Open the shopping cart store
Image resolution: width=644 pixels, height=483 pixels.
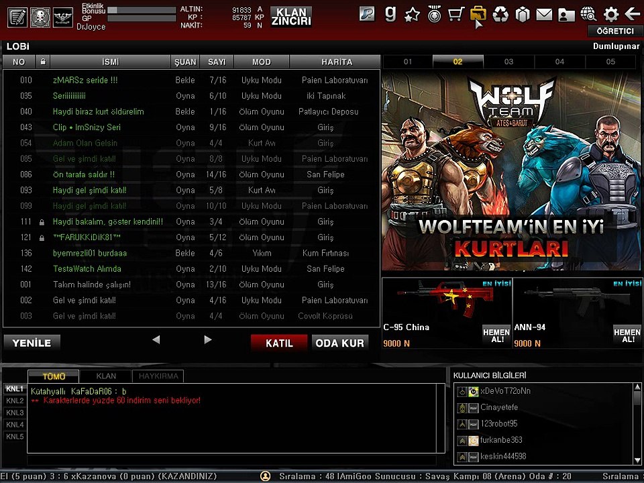click(x=456, y=14)
